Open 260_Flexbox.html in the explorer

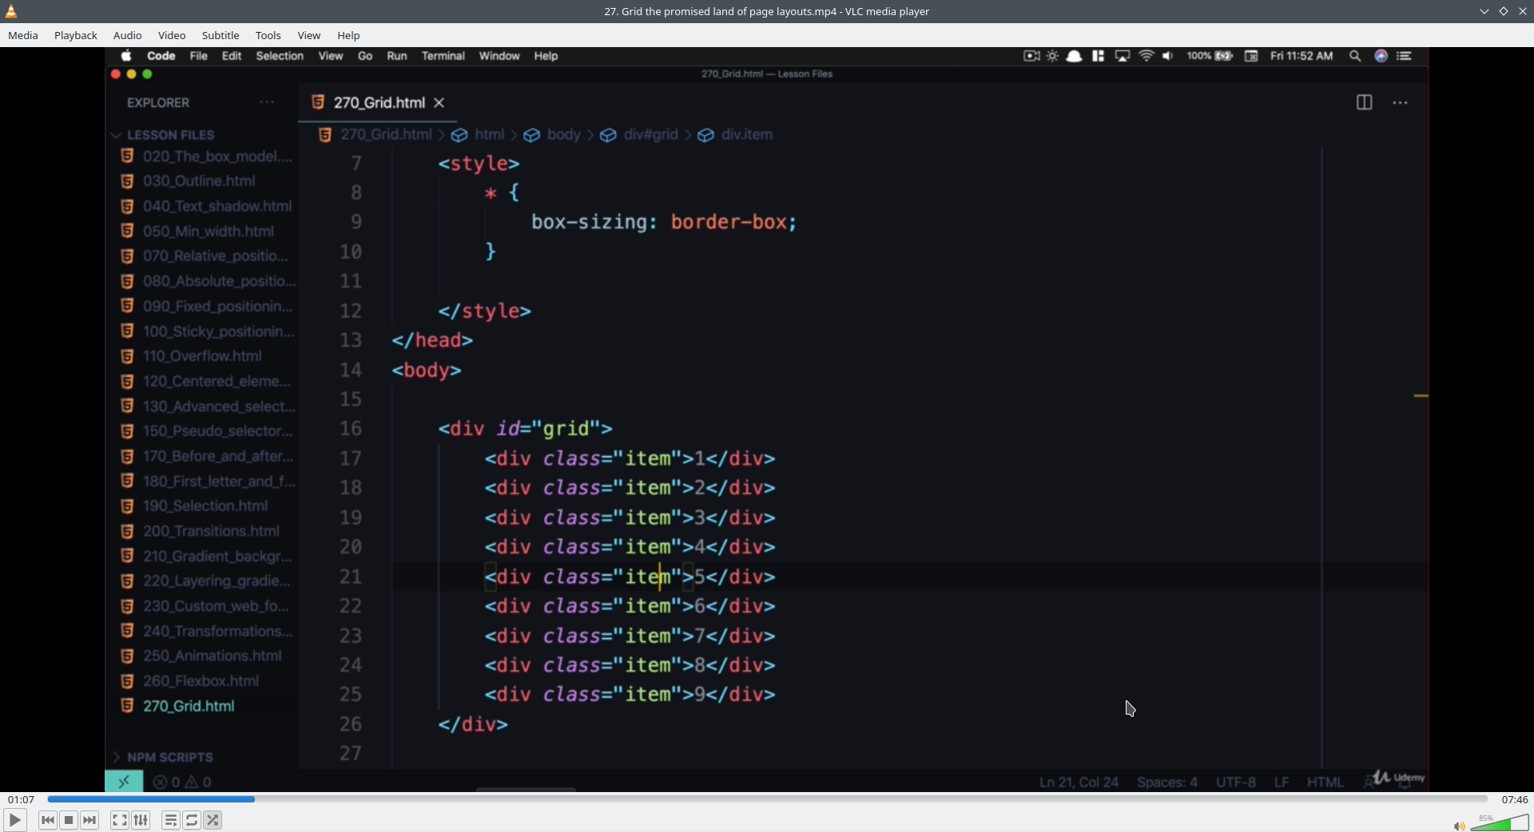(x=201, y=681)
